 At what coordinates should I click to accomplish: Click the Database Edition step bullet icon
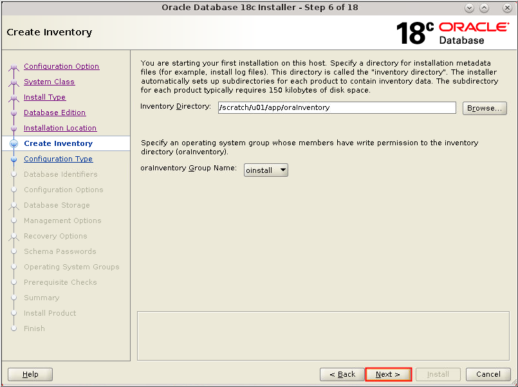pyautogui.click(x=15, y=113)
